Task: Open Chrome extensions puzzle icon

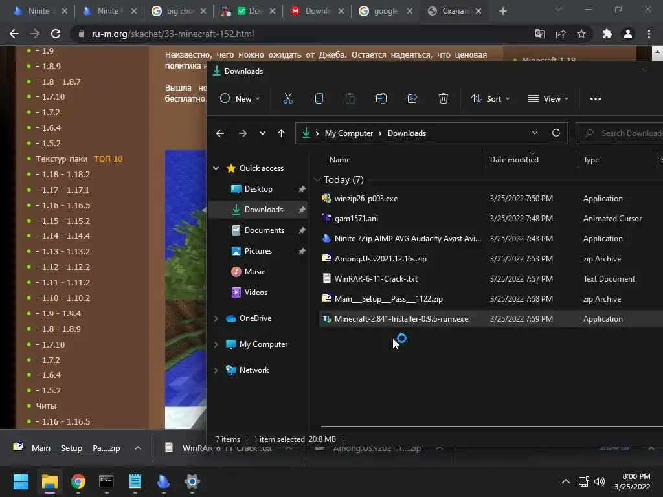Action: pyautogui.click(x=607, y=34)
